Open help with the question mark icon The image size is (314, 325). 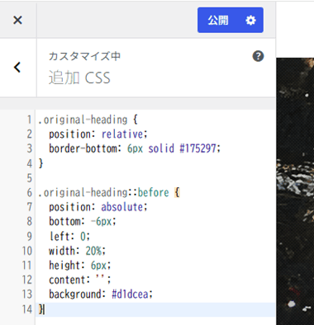[258, 56]
